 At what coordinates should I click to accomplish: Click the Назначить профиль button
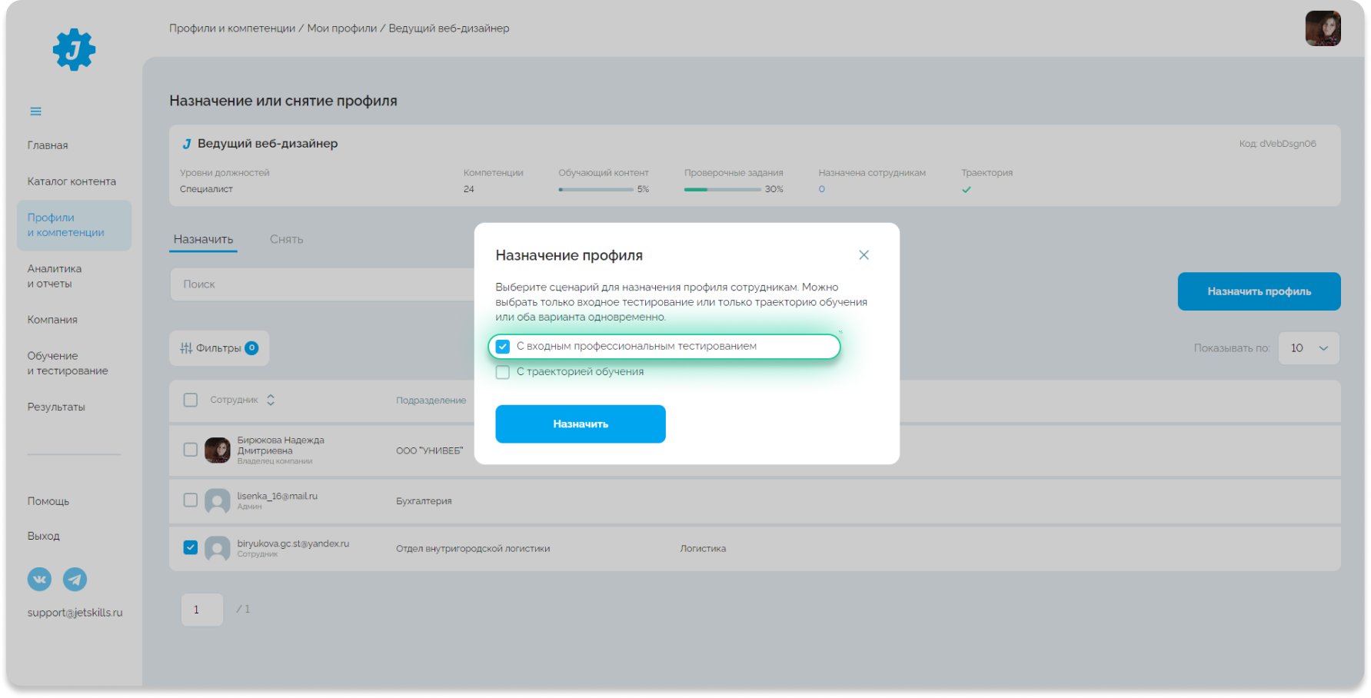[1259, 291]
